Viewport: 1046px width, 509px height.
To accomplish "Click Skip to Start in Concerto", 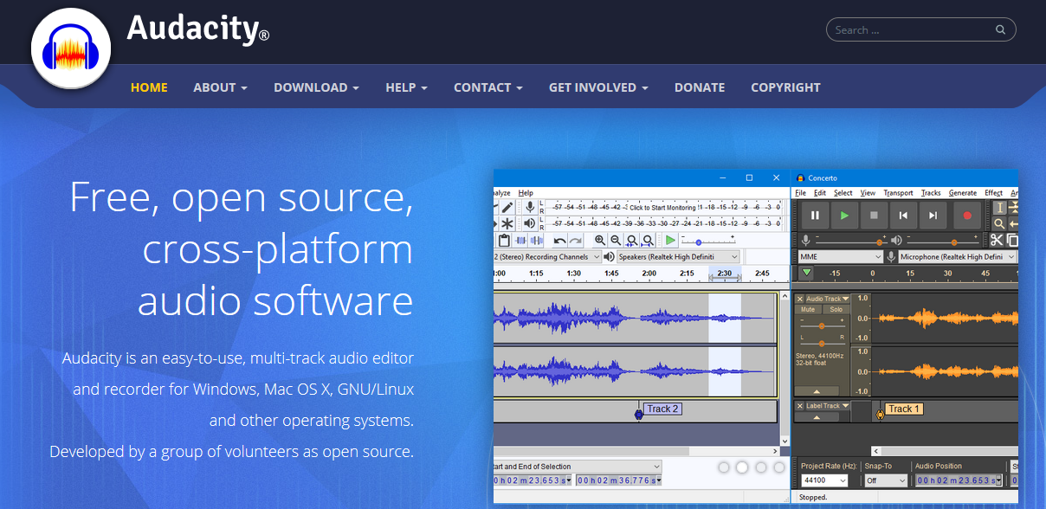I will tap(903, 216).
